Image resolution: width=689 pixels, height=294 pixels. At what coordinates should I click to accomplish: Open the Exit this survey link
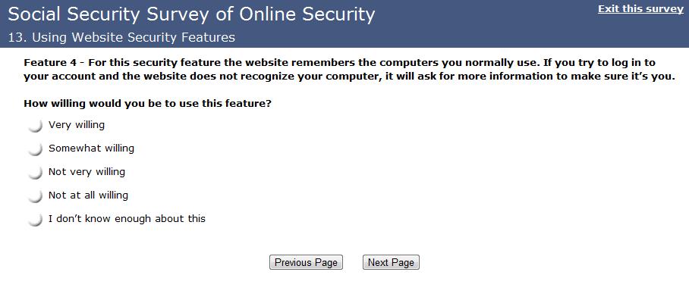640,9
